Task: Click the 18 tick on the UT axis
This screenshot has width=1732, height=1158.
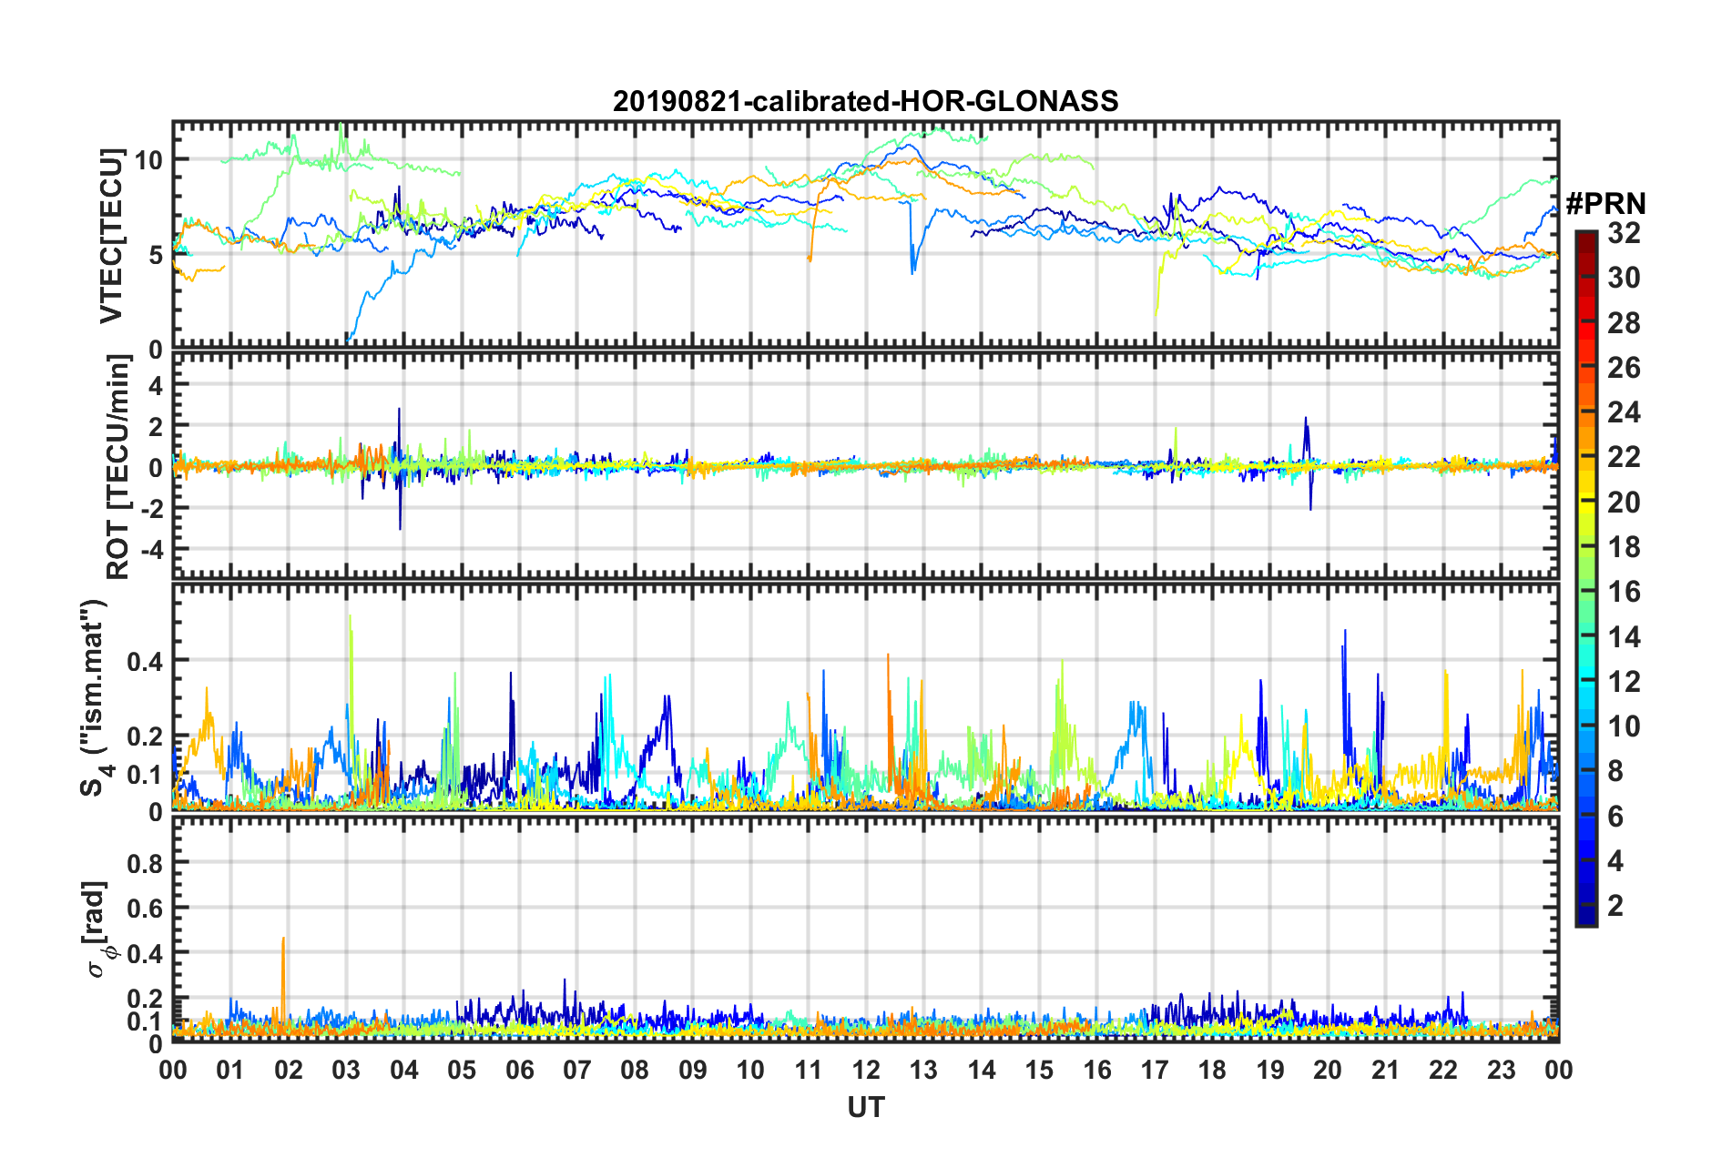Action: (x=1212, y=1070)
